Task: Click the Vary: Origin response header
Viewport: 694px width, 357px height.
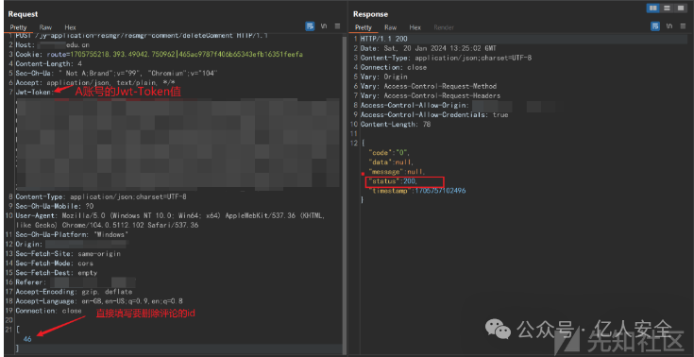Action: [x=383, y=77]
